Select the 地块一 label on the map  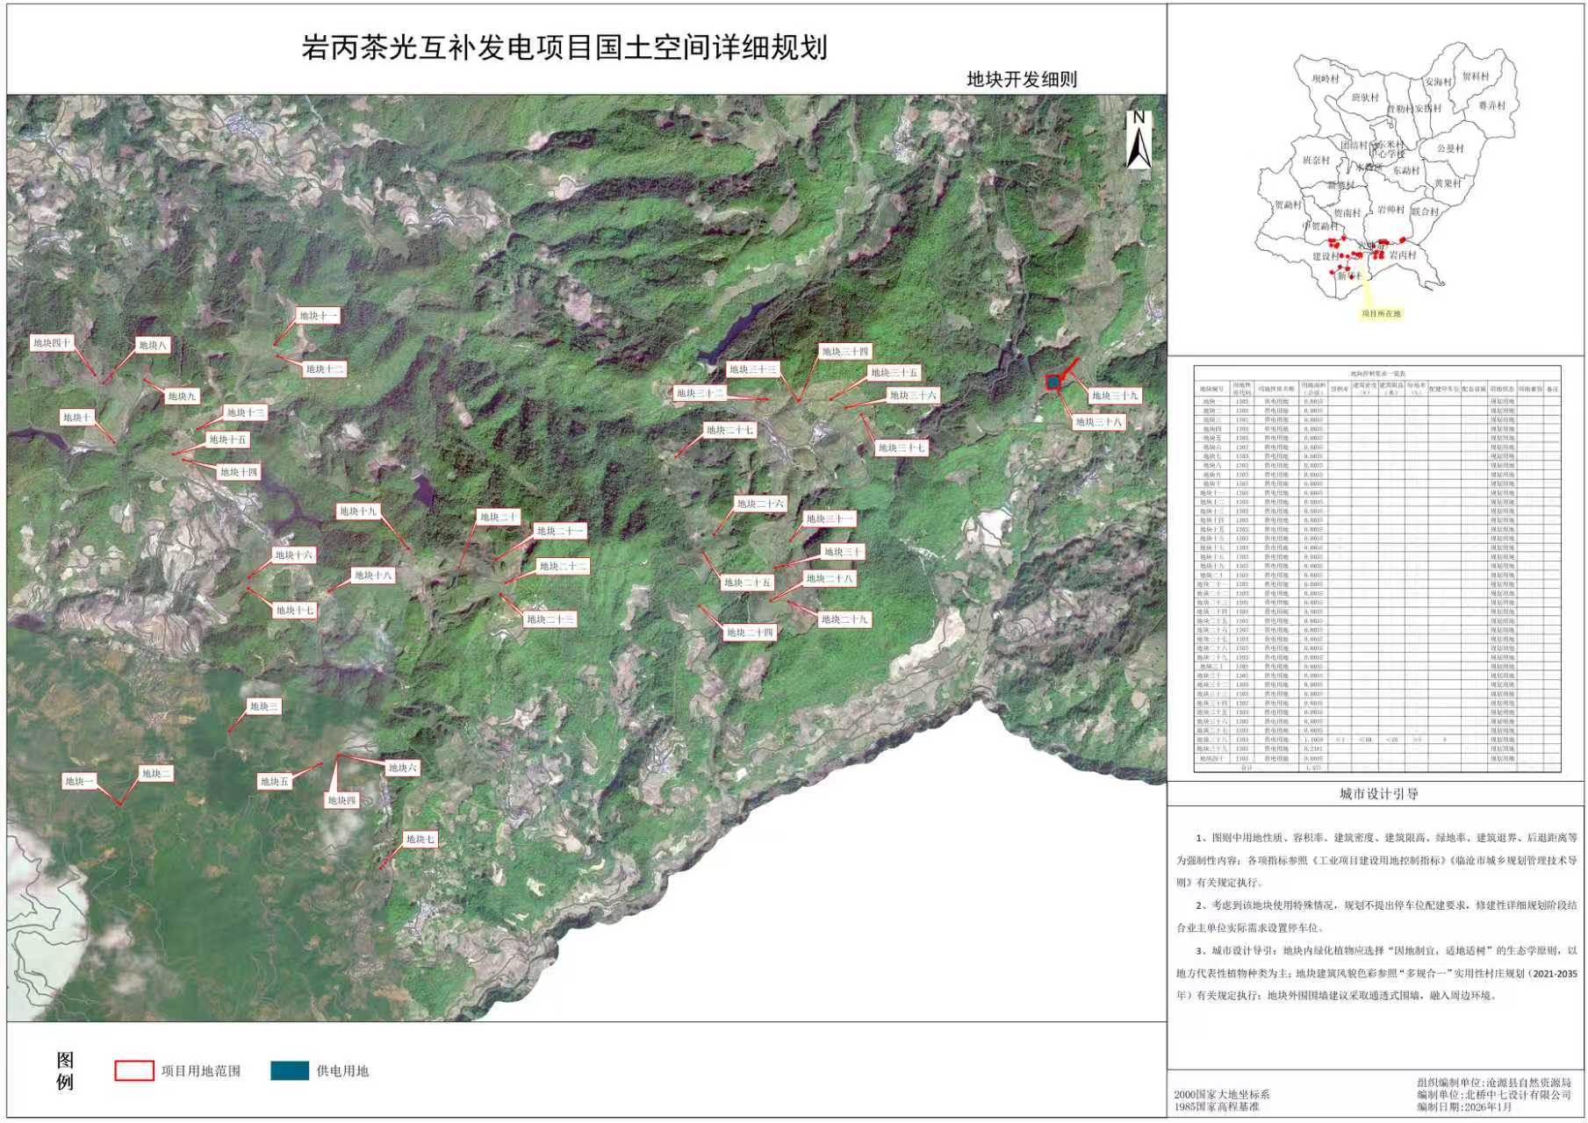click(x=79, y=781)
